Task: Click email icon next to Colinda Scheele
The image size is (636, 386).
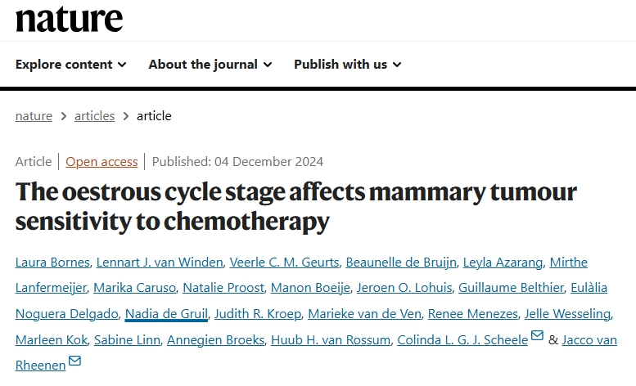Action: click(537, 335)
